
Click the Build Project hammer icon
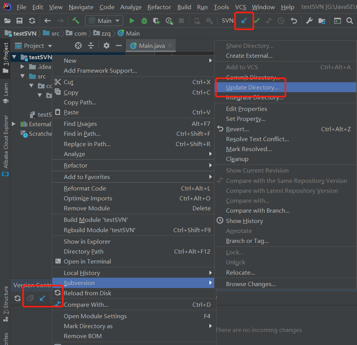click(x=76, y=21)
